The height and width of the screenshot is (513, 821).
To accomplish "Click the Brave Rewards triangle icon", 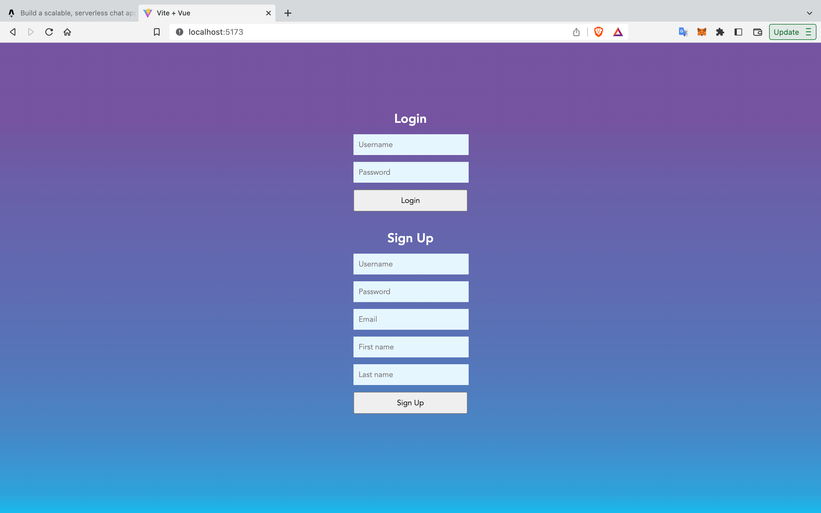I will click(618, 32).
